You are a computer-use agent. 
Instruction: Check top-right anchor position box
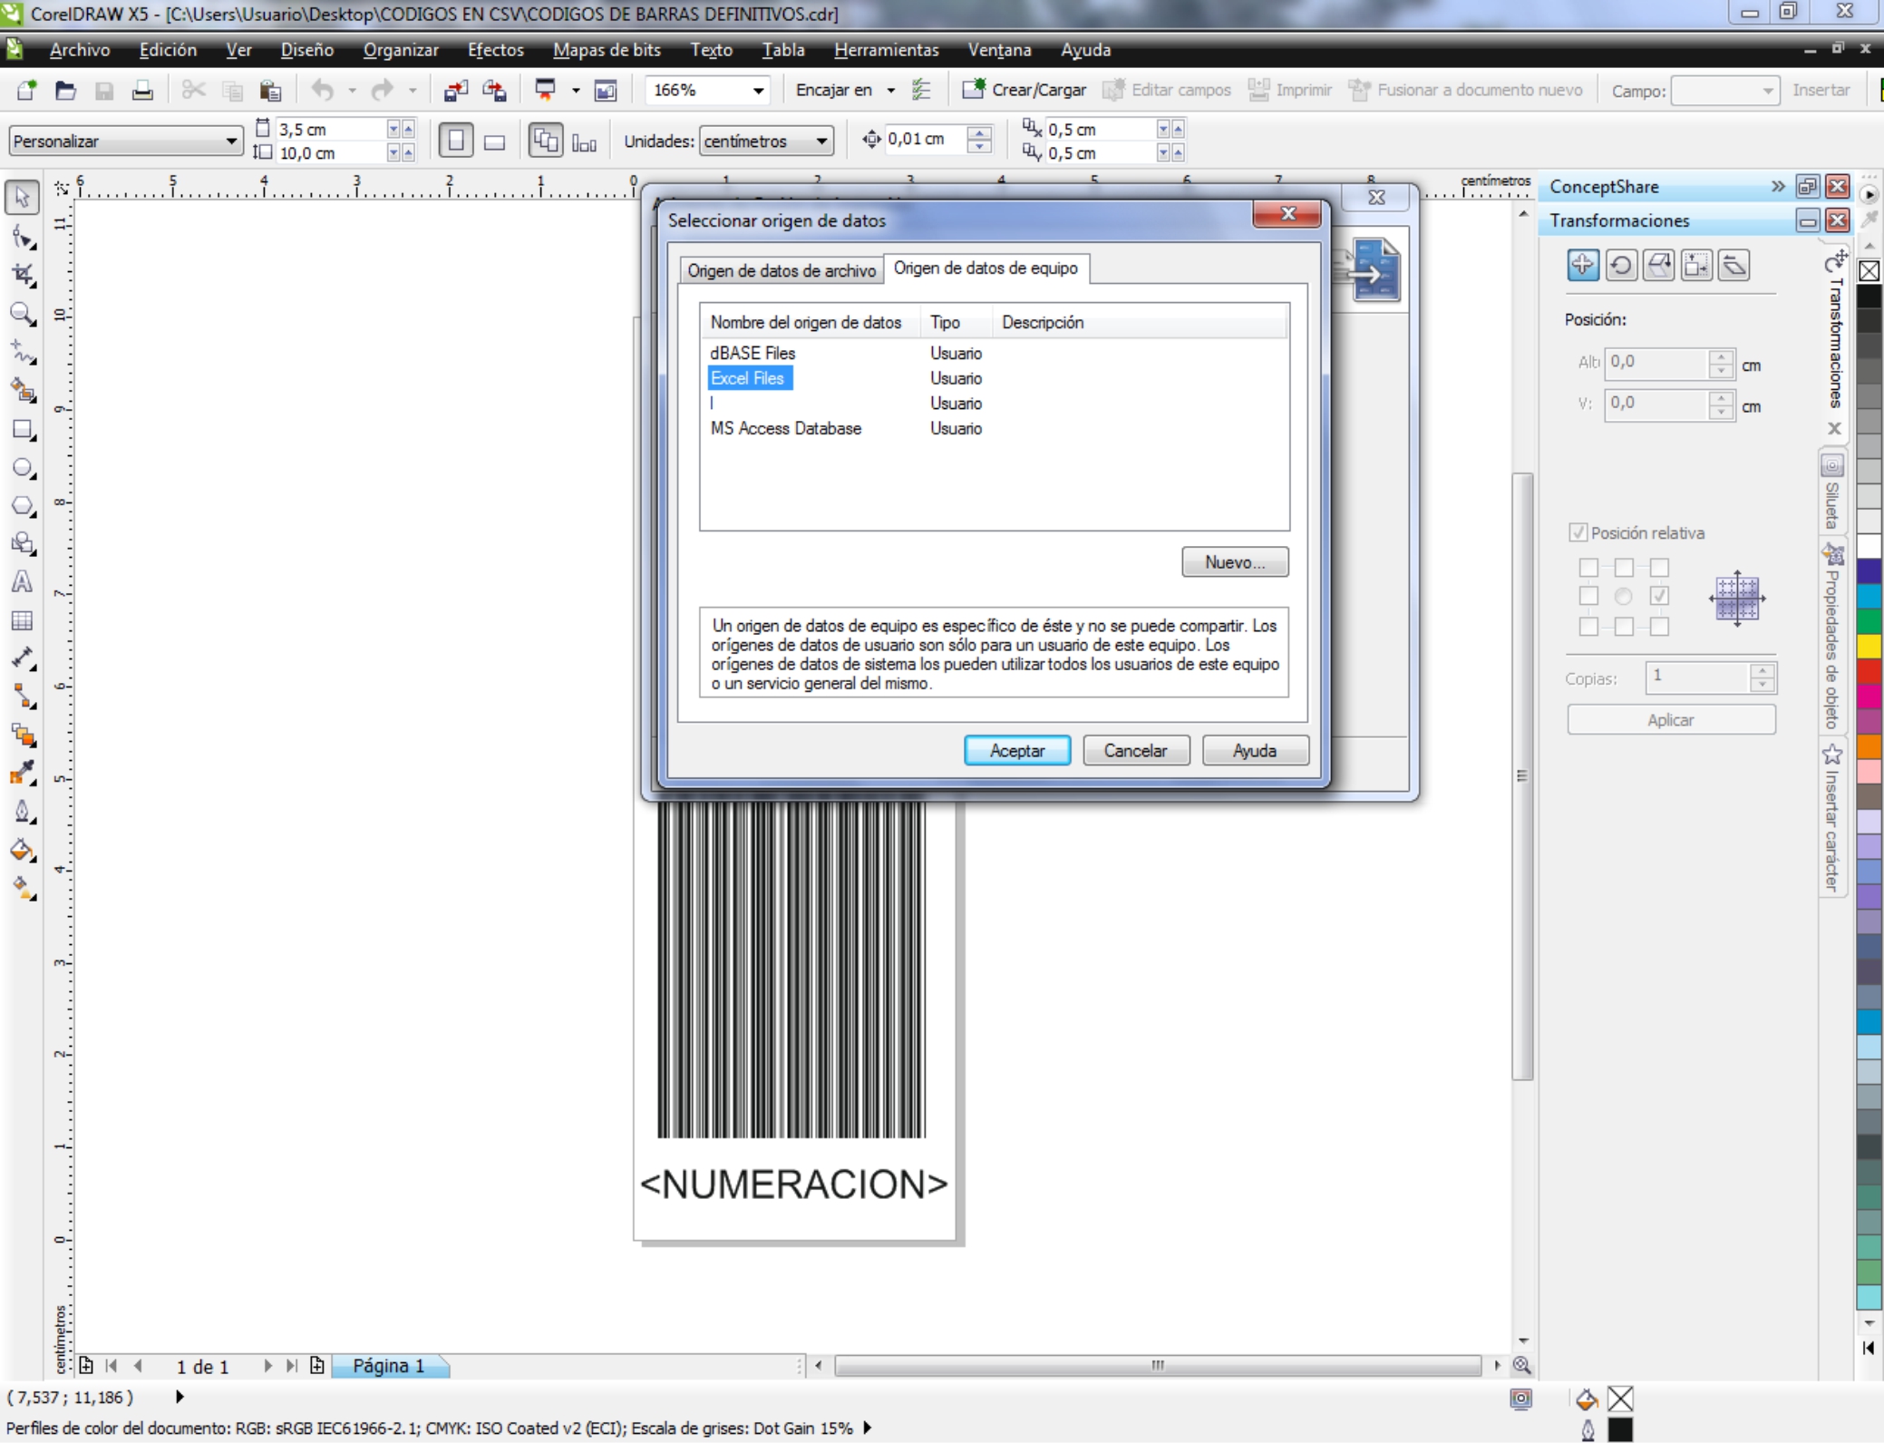[1659, 567]
